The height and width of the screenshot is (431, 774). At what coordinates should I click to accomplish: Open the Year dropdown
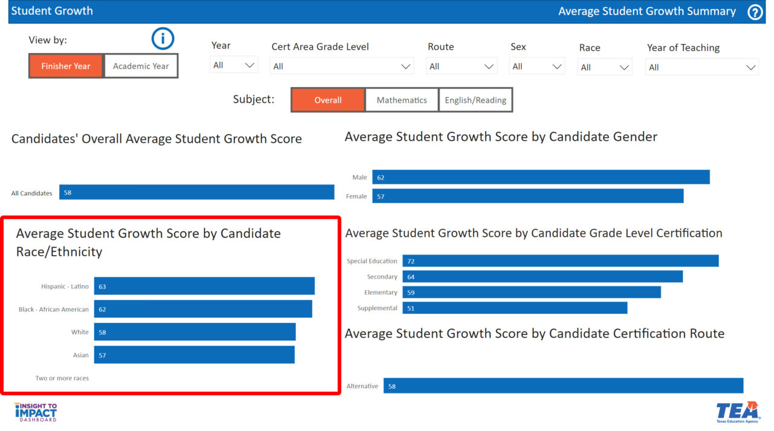(x=233, y=65)
